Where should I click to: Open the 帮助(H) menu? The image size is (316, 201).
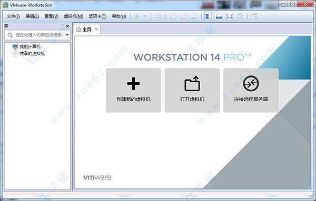tap(119, 16)
